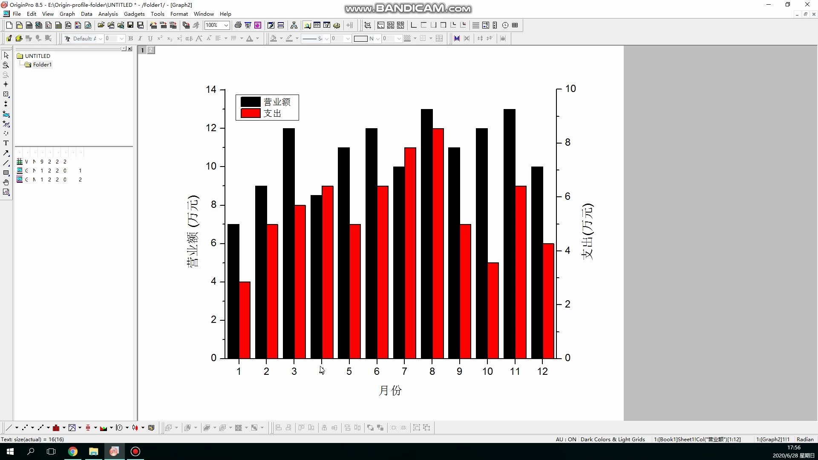Click the Arrow drawing tool
818x460 pixels.
pyautogui.click(x=6, y=153)
